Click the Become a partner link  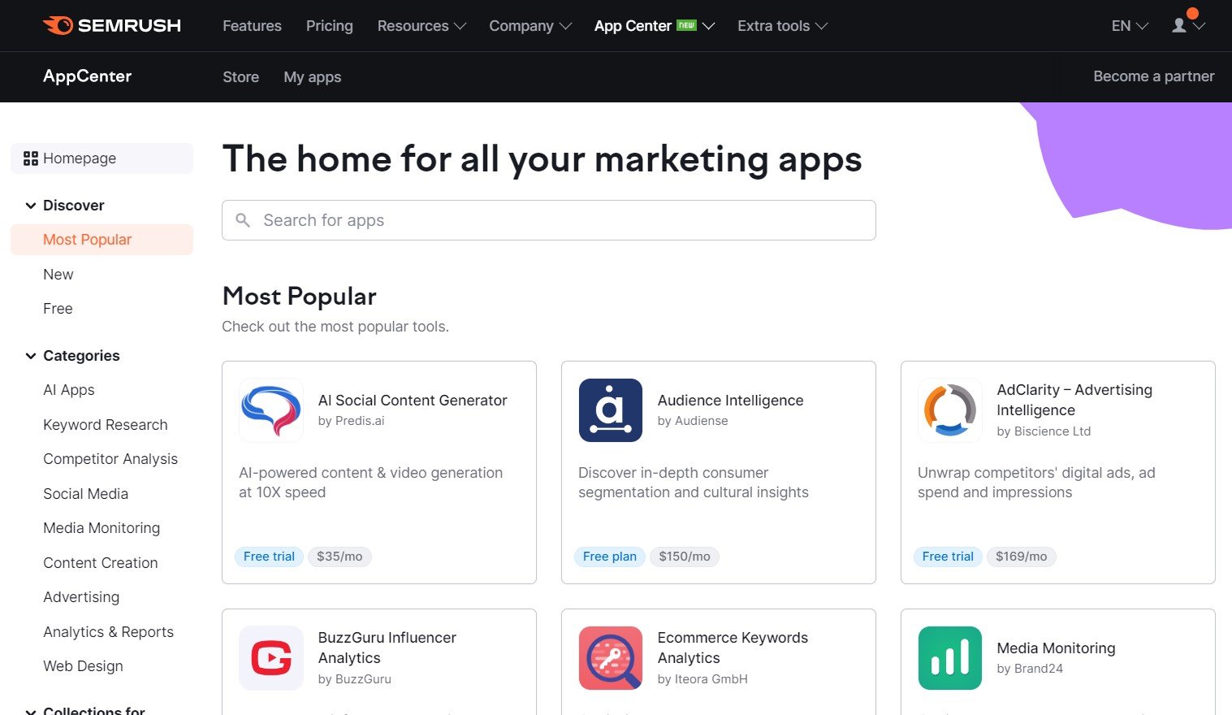(x=1153, y=76)
